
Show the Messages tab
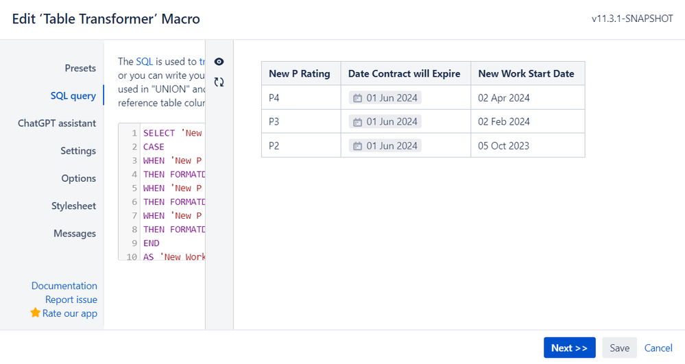point(75,233)
